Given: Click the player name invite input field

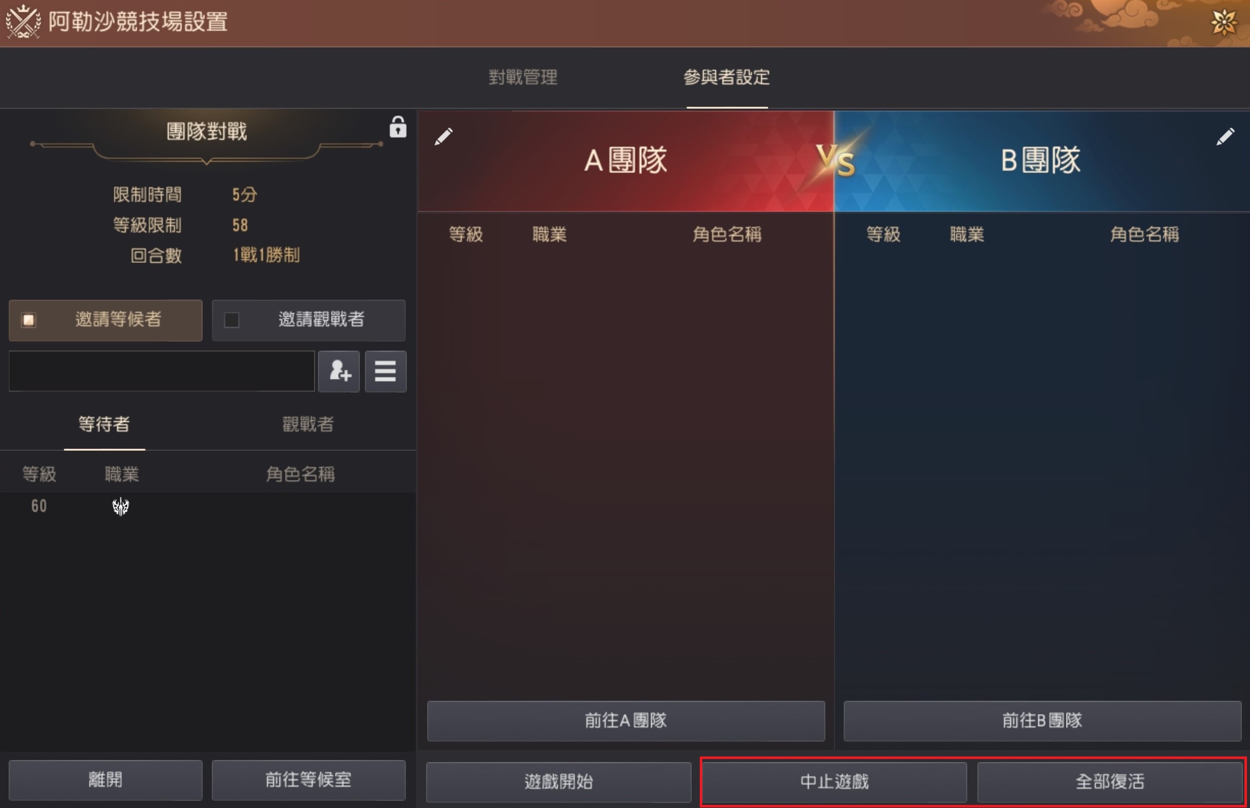Looking at the screenshot, I should coord(162,372).
